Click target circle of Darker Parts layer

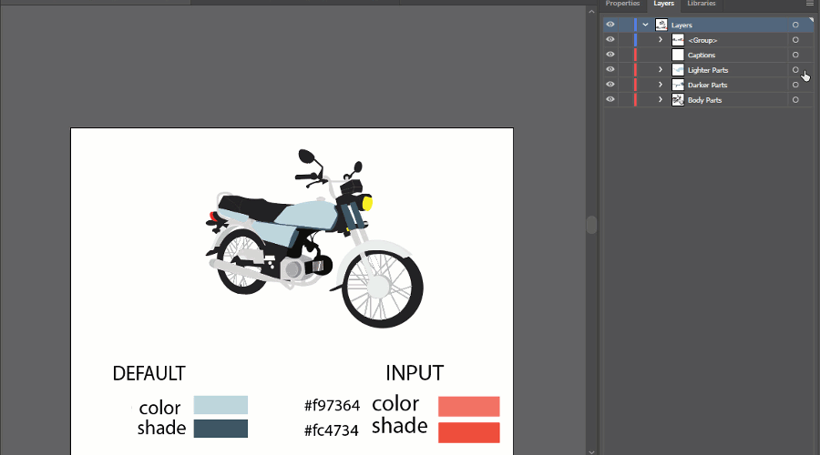pos(795,85)
